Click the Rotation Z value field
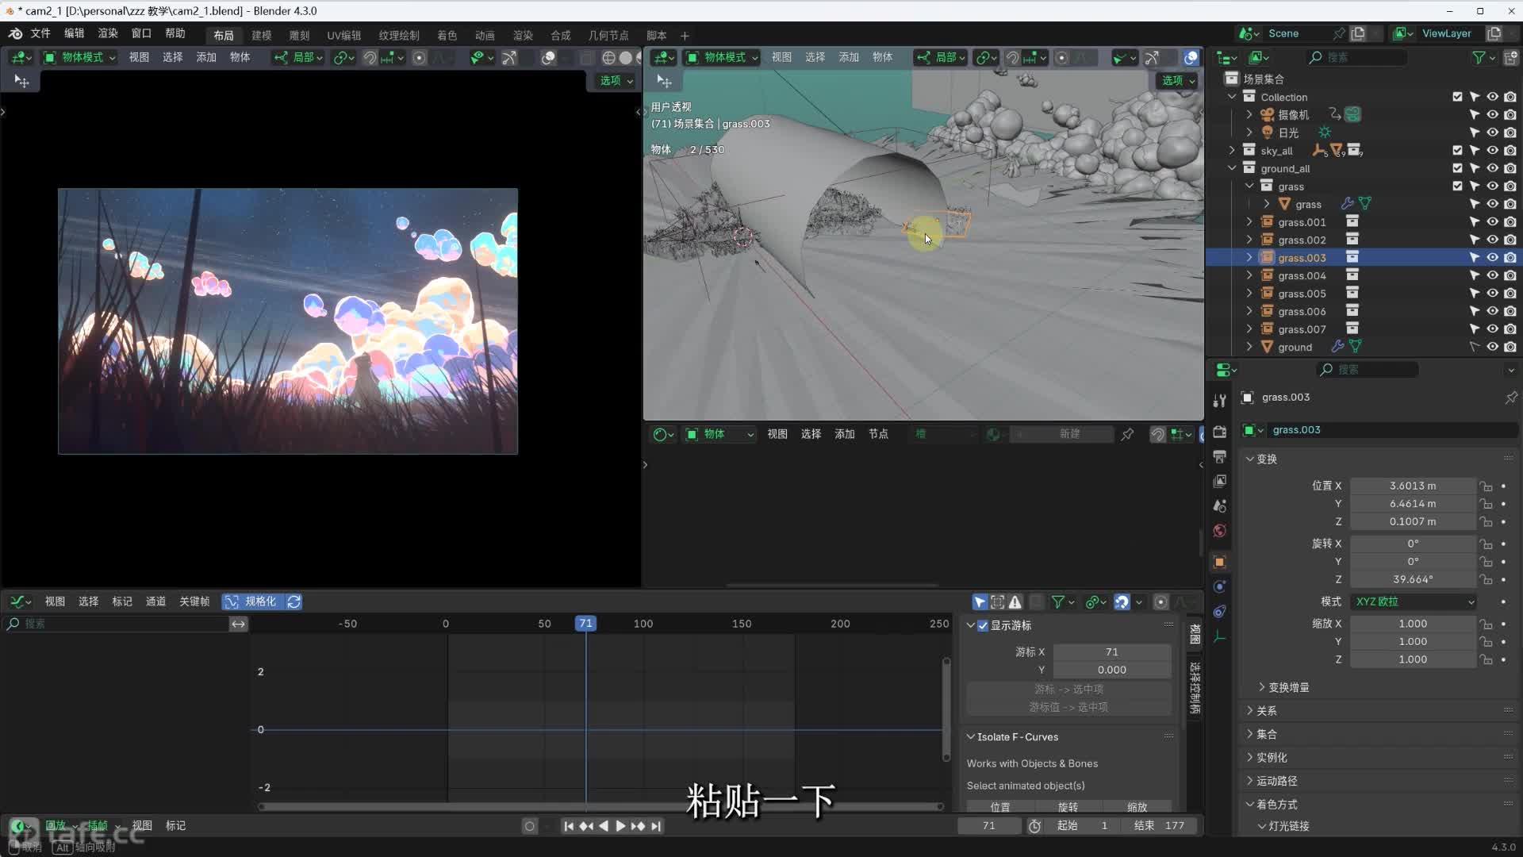The height and width of the screenshot is (857, 1523). 1412,579
